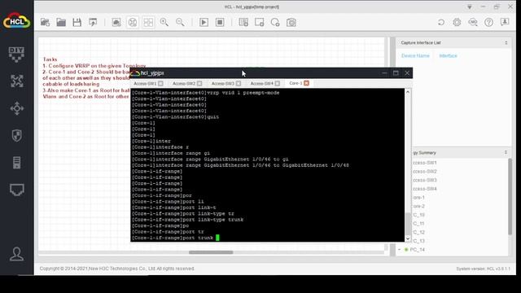Click the canvas horizontal scrollbar thumb
Viewport: 521px width, 293px height.
click(x=211, y=252)
